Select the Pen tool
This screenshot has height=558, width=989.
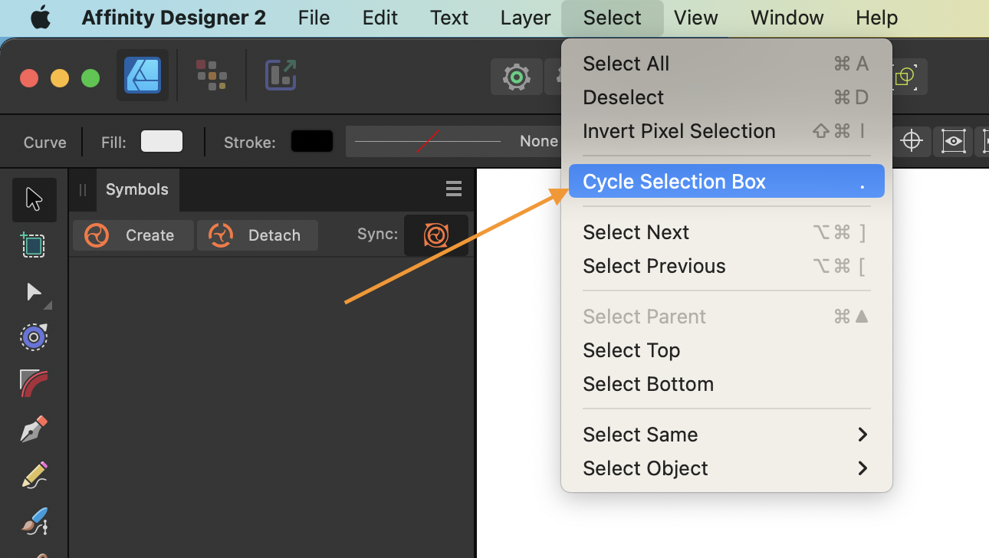[x=34, y=428]
